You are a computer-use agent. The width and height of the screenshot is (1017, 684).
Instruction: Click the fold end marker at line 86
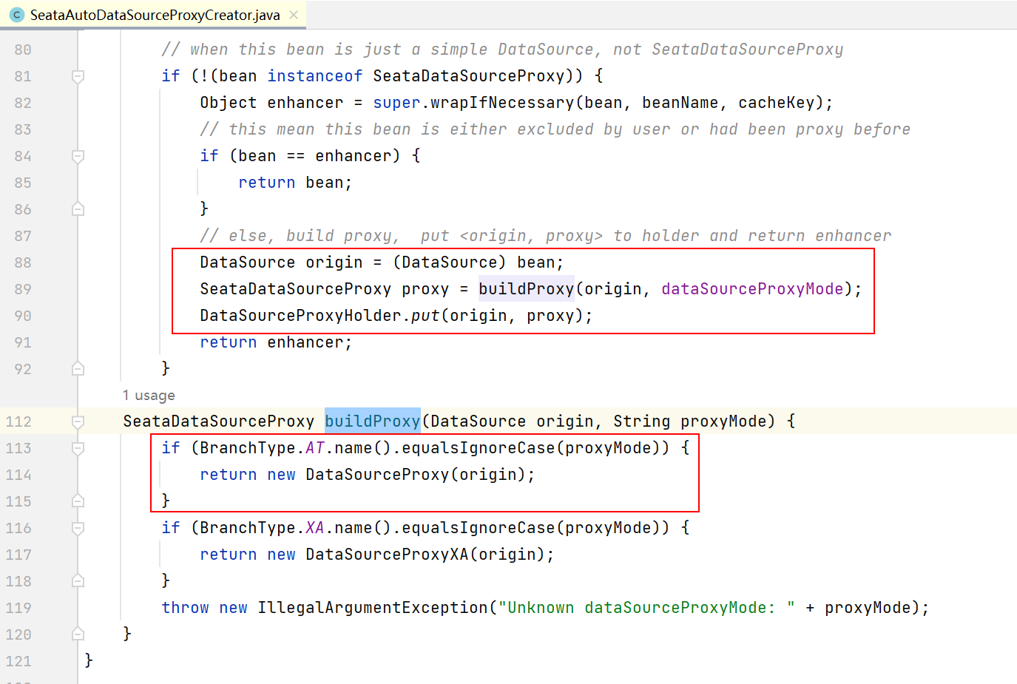[78, 209]
